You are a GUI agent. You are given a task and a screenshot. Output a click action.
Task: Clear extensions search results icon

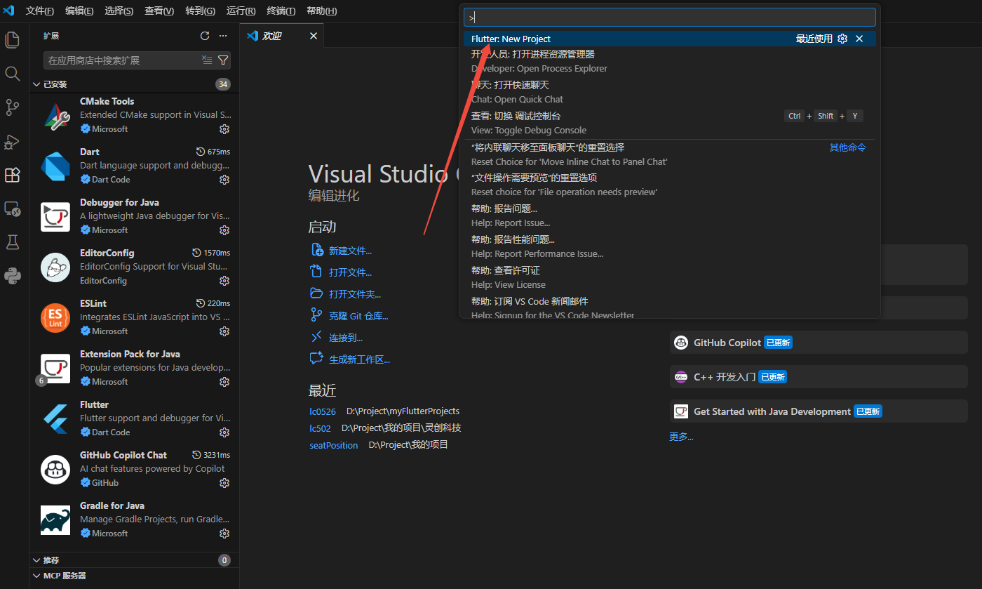(x=206, y=60)
